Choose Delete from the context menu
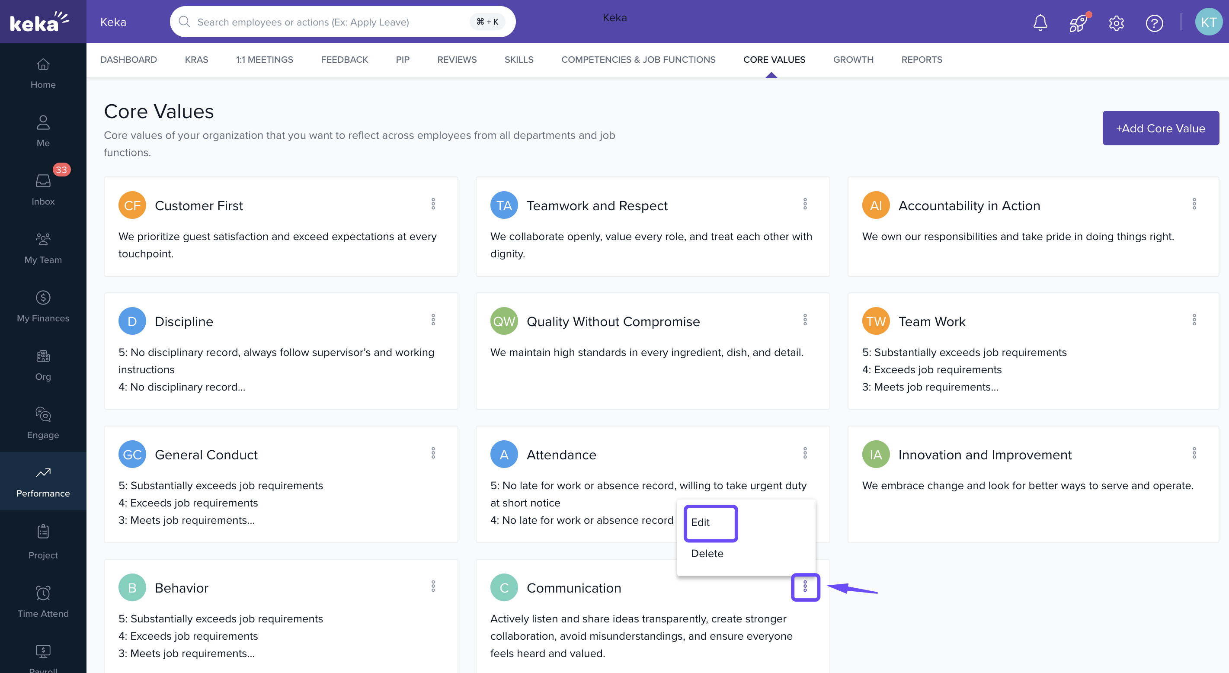1229x673 pixels. (707, 553)
